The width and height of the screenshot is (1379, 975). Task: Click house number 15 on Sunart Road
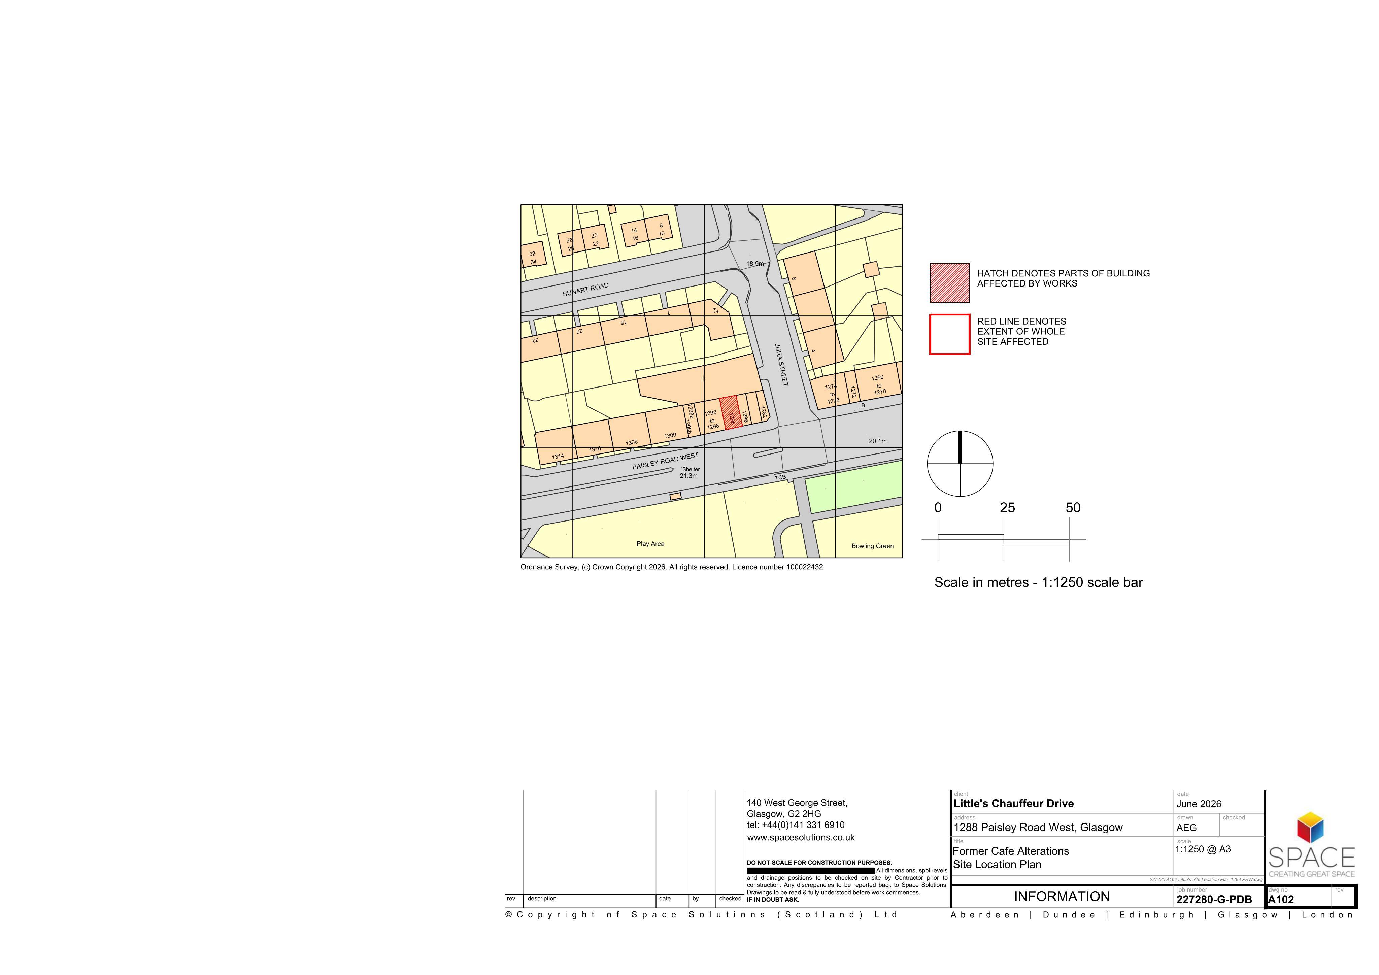tap(623, 322)
